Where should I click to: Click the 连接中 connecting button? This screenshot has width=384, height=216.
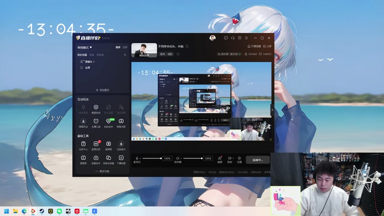click(258, 160)
